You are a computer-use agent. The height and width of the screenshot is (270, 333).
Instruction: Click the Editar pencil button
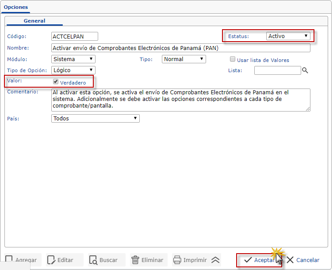point(65,260)
